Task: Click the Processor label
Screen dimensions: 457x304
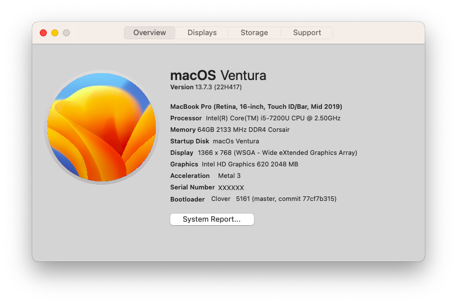Action: click(x=186, y=118)
